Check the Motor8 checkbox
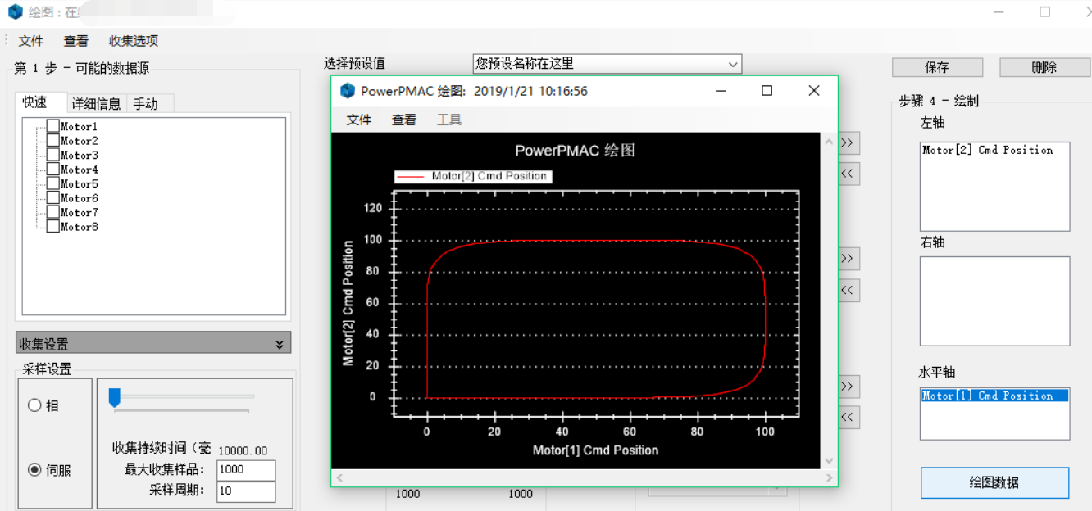1092x511 pixels. pyautogui.click(x=53, y=226)
